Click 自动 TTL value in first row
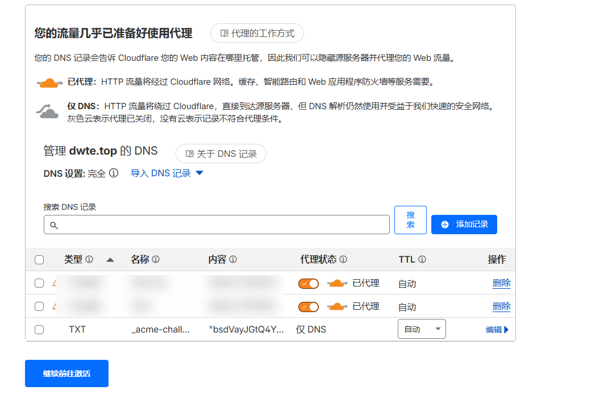Viewport: 612px width, 411px height. (407, 284)
